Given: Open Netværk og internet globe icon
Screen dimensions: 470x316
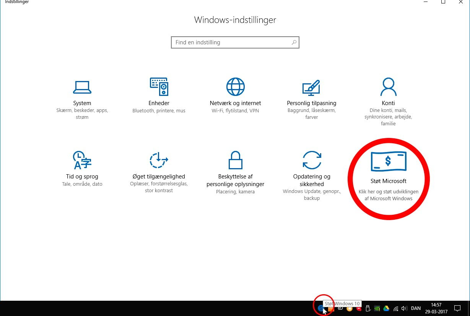Looking at the screenshot, I should coord(235,87).
